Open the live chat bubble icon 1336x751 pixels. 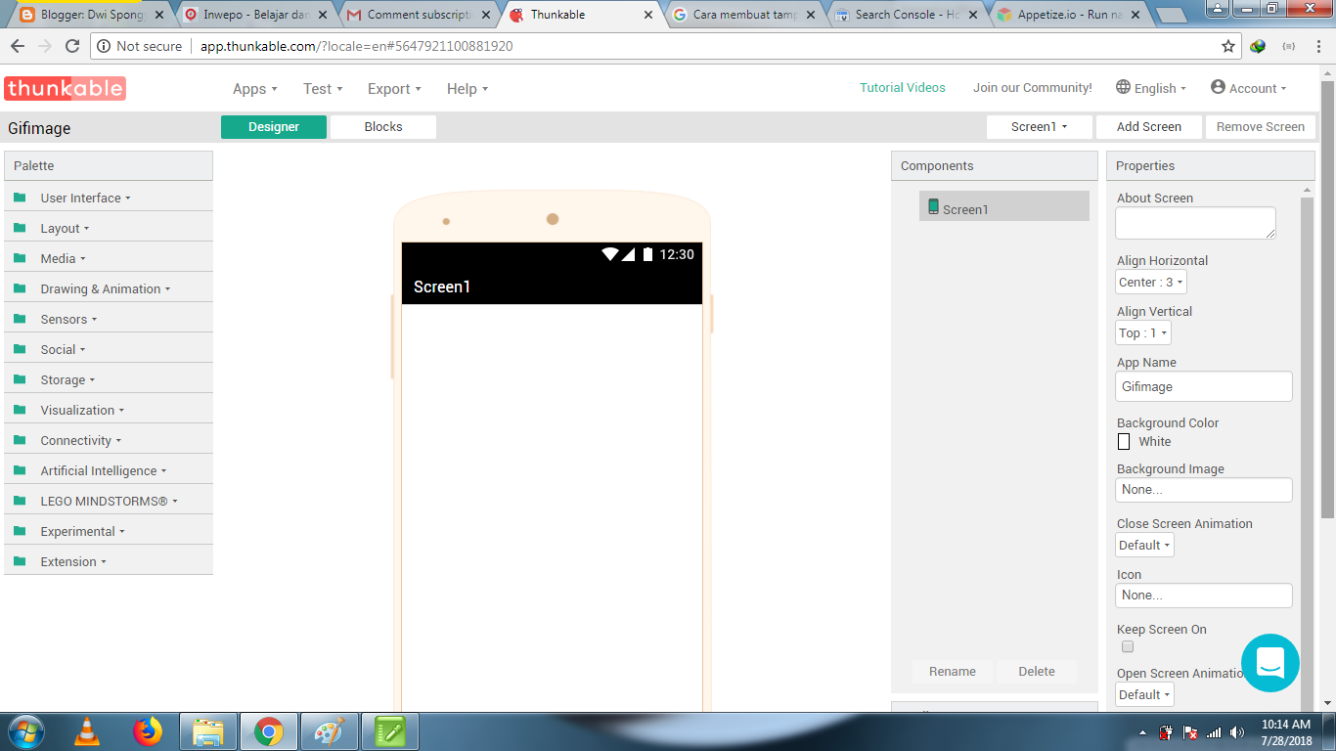pyautogui.click(x=1269, y=663)
